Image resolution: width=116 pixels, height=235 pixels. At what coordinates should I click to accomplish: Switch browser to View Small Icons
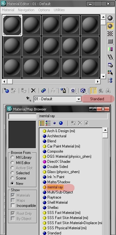54,123
